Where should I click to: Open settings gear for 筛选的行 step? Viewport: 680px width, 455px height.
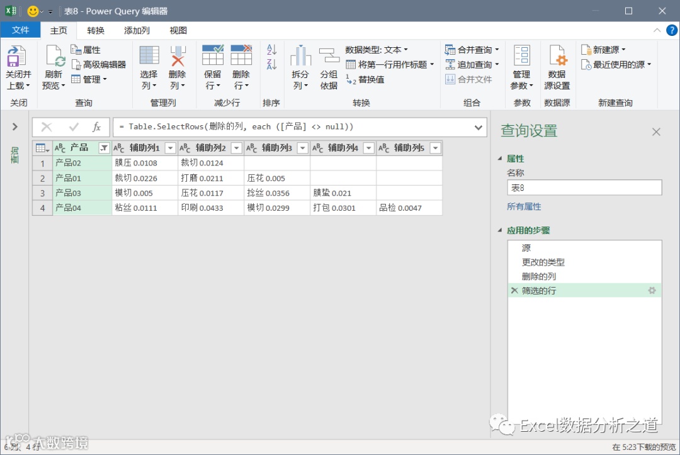[x=652, y=290]
